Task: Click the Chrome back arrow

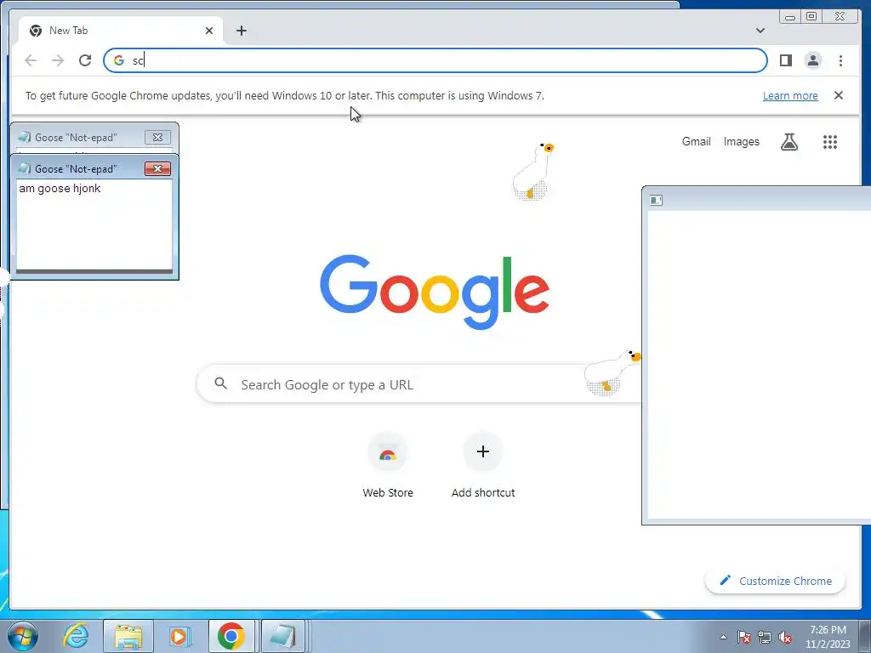Action: (x=31, y=60)
